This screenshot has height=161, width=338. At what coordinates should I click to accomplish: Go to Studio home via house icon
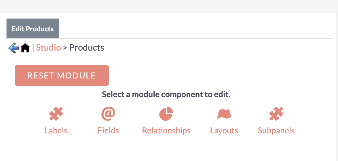tap(25, 48)
